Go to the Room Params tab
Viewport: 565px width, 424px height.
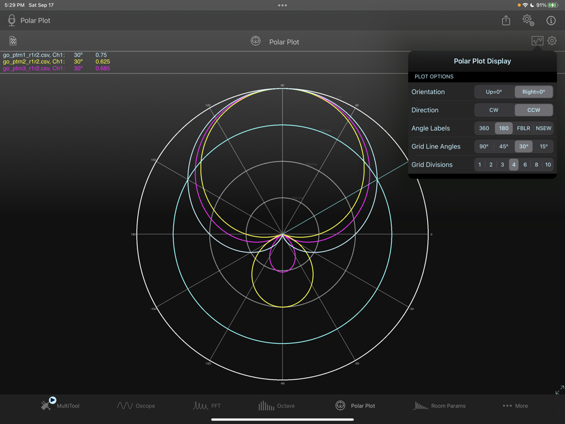pyautogui.click(x=440, y=405)
